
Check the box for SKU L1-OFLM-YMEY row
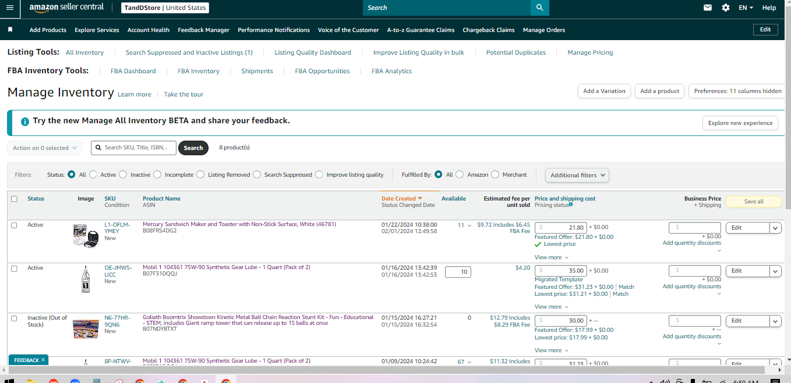coord(14,225)
